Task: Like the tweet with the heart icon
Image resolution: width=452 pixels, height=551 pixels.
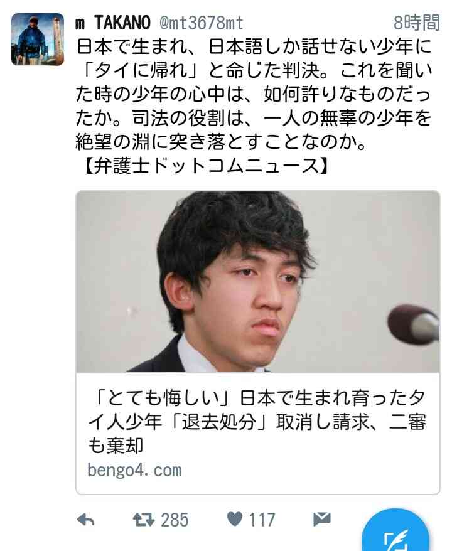Action: click(235, 519)
